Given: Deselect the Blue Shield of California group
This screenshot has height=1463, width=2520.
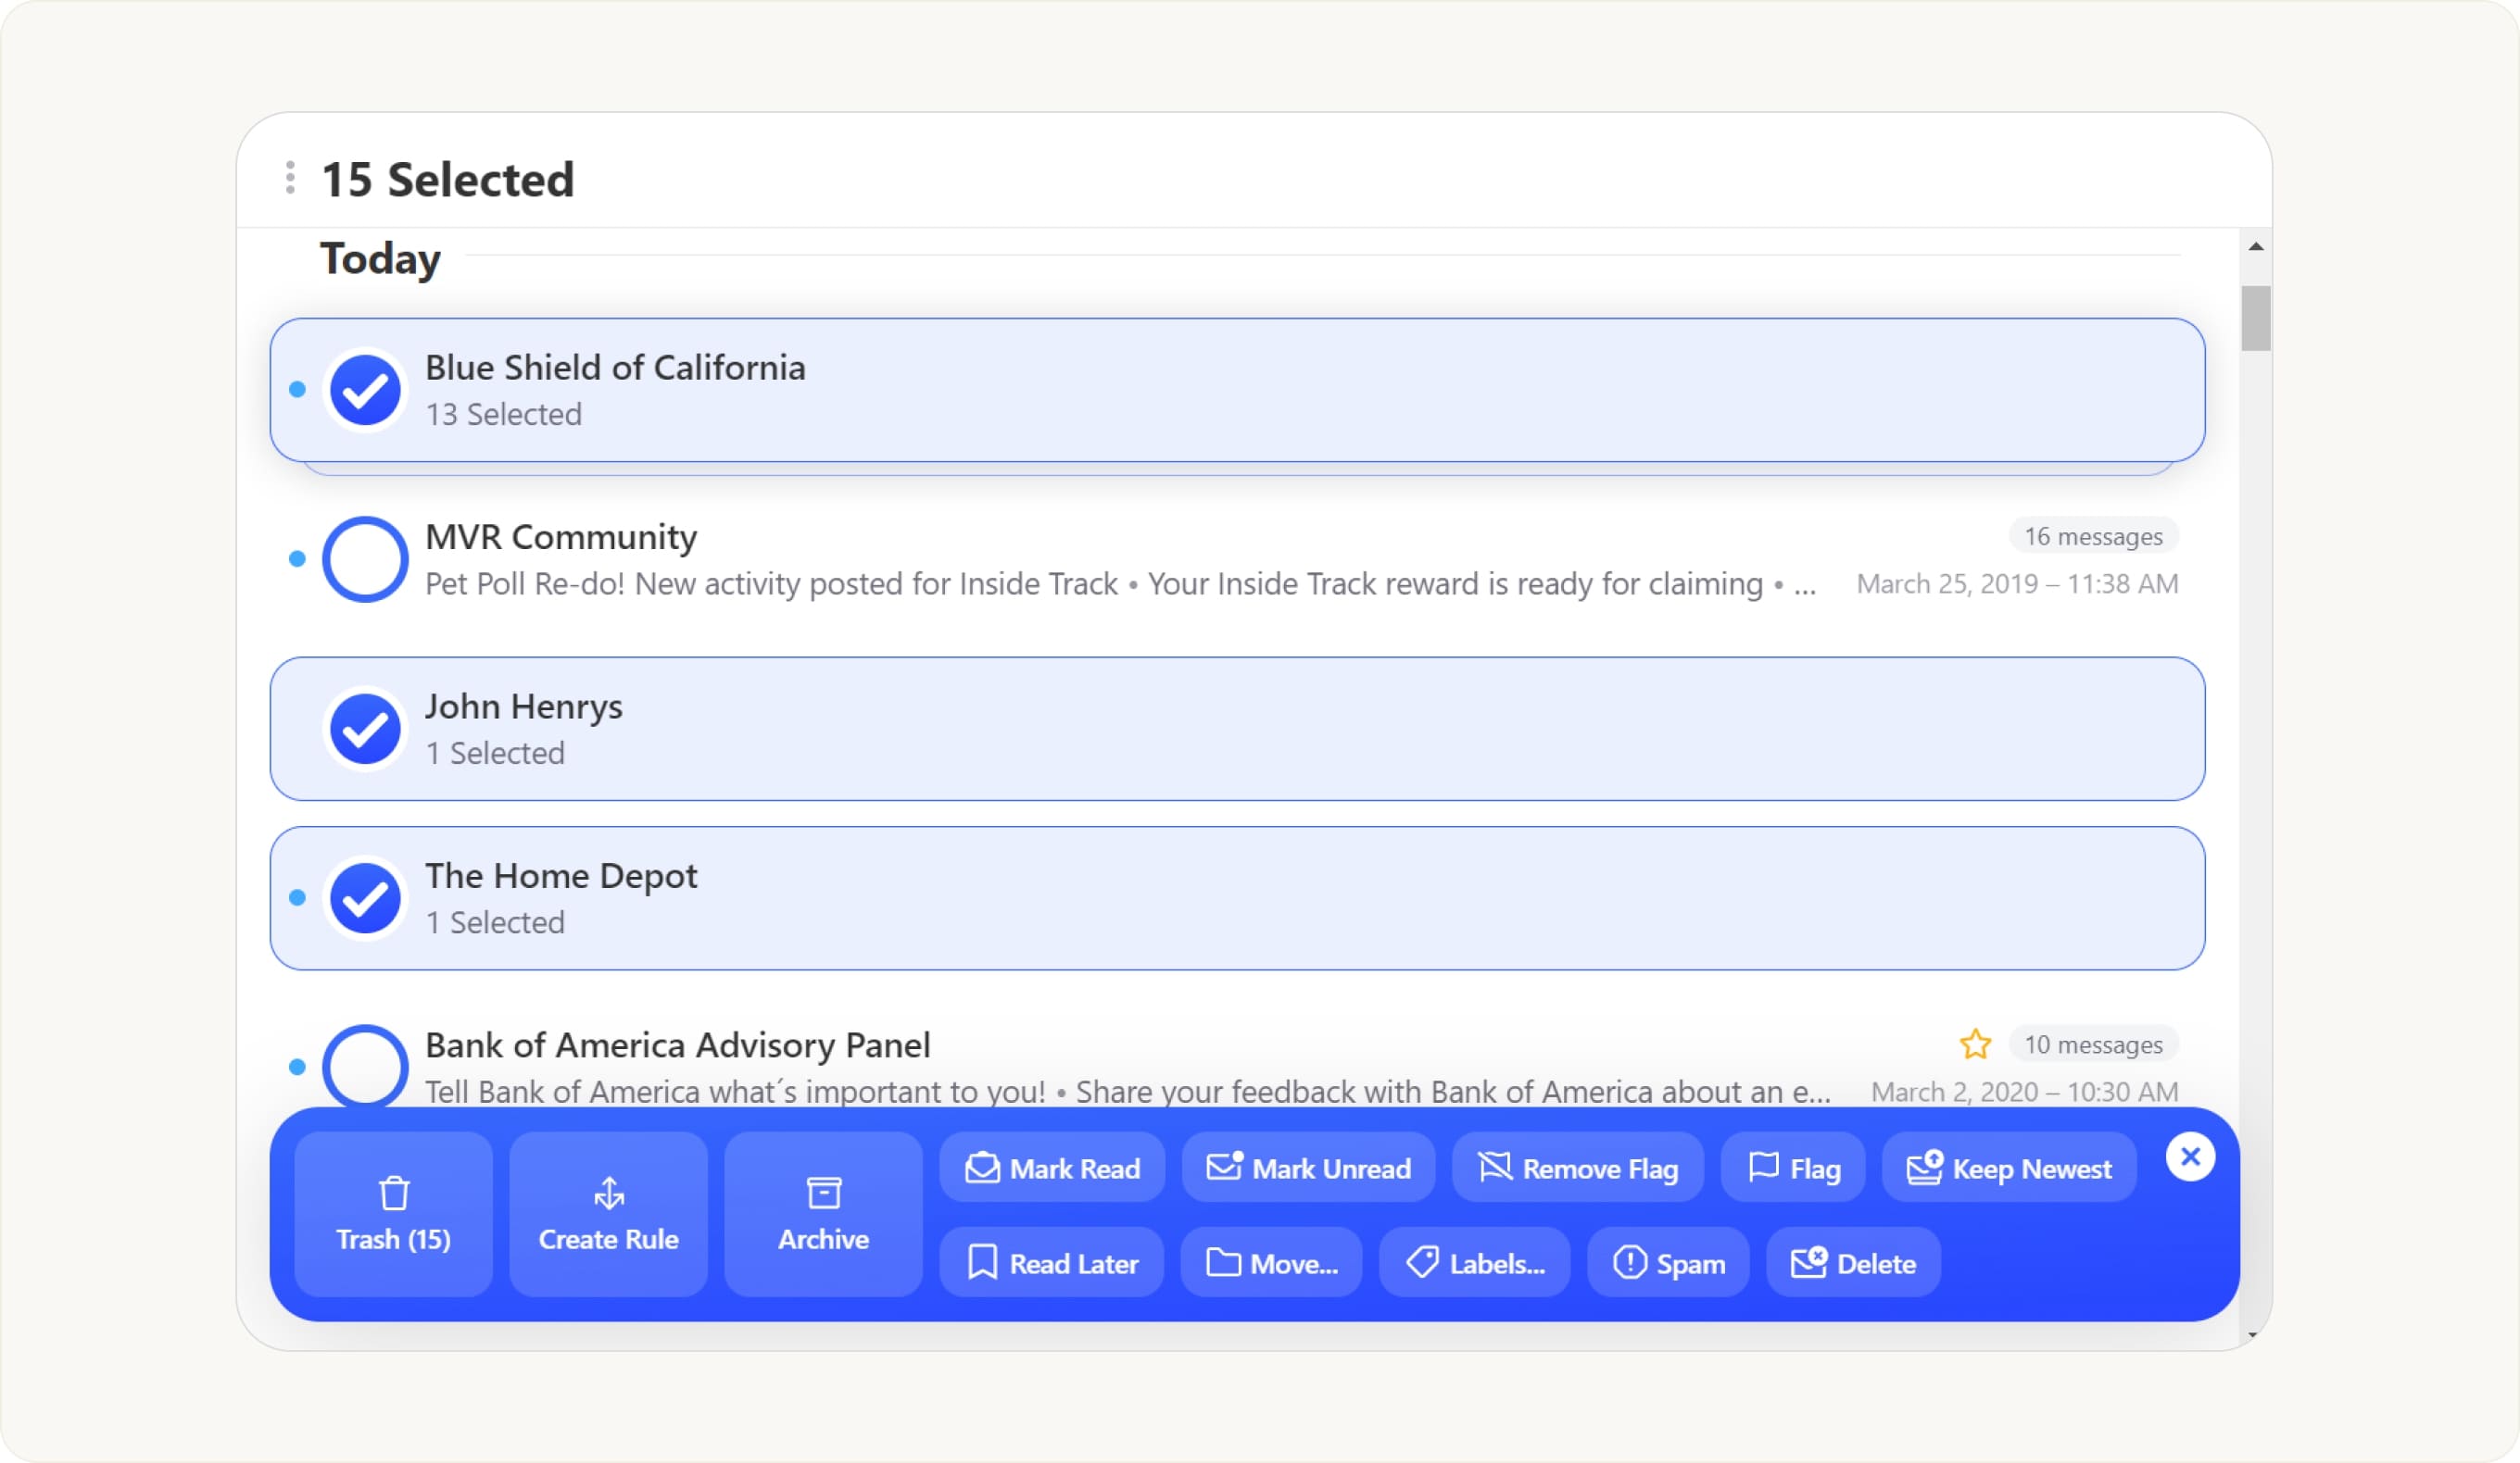Looking at the screenshot, I should 366,388.
